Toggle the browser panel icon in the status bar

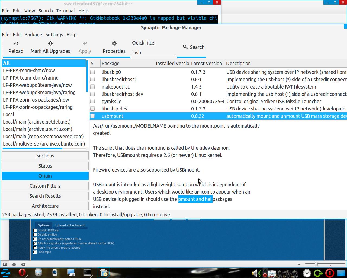point(5,264)
